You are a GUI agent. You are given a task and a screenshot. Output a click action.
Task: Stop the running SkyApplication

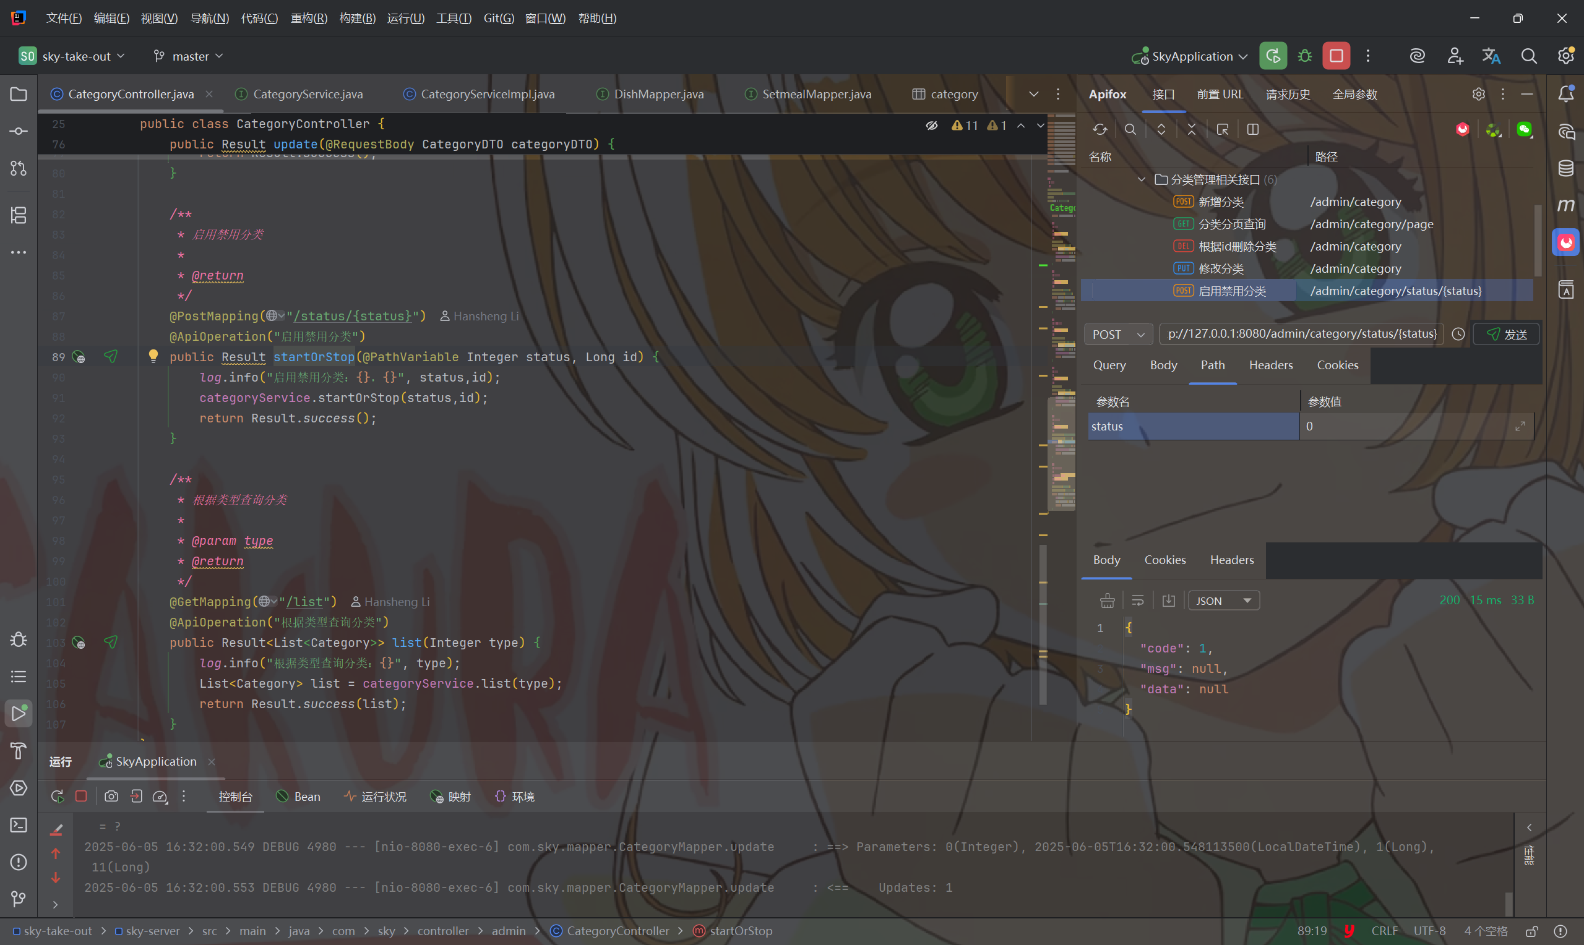tap(1336, 56)
